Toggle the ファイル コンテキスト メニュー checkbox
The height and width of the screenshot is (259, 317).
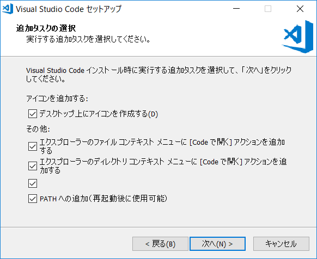pos(33,146)
